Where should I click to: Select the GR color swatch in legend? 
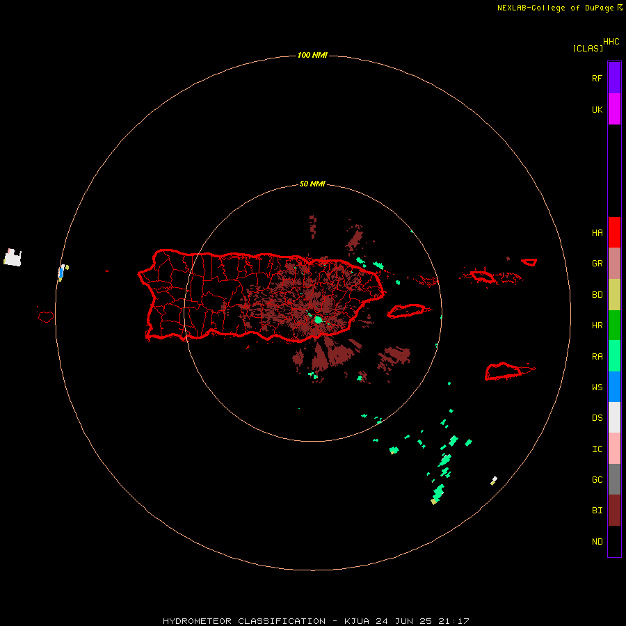[x=614, y=264]
